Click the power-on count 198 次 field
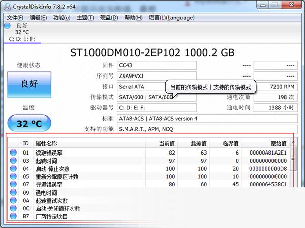 click(x=276, y=97)
